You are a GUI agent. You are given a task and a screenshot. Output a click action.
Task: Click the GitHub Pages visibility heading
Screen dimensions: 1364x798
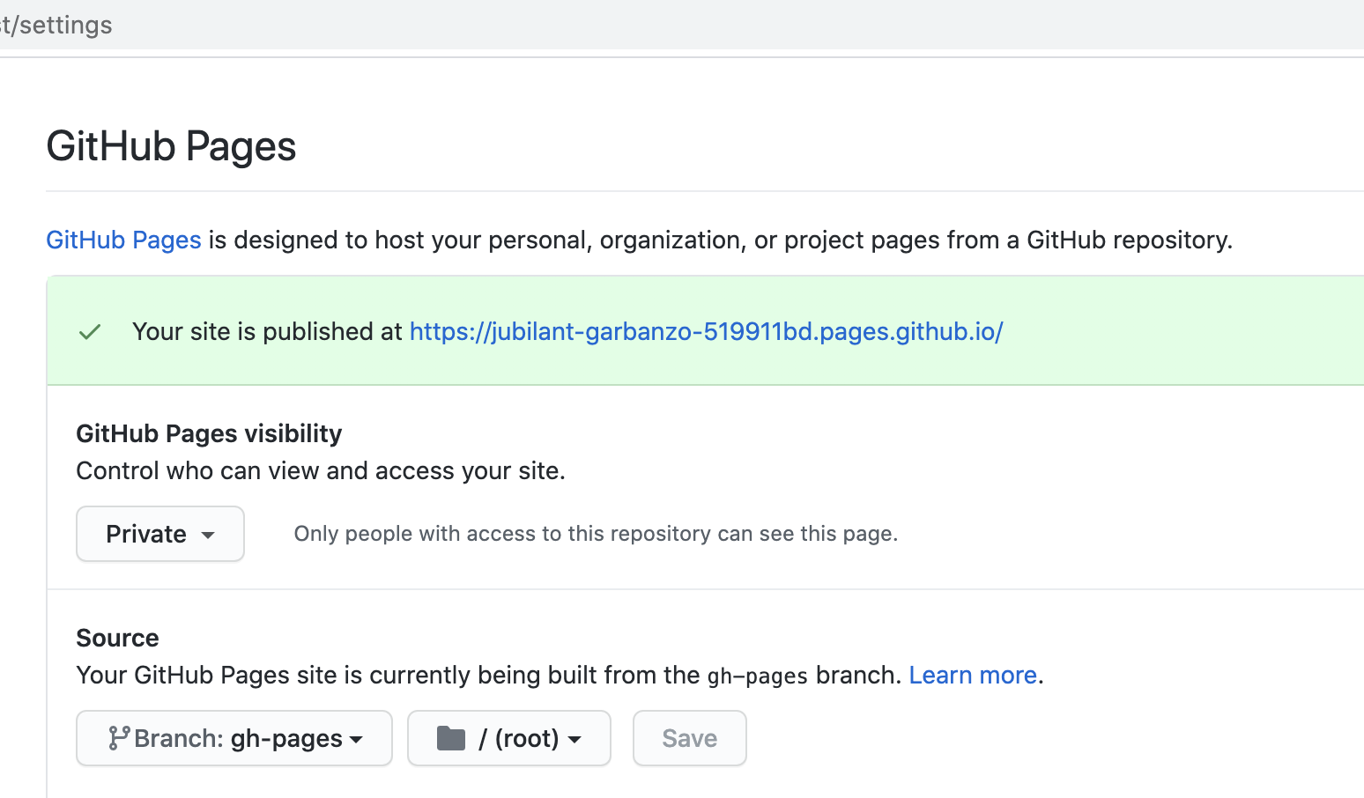pyautogui.click(x=209, y=433)
